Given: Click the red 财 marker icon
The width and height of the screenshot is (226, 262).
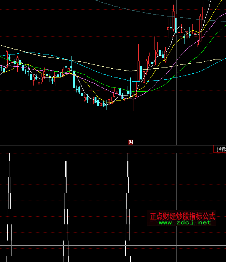Looking at the screenshot, I should pos(131,142).
